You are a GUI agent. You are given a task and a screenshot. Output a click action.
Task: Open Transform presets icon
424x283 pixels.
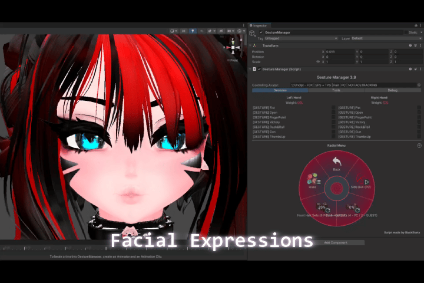point(416,45)
